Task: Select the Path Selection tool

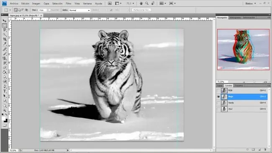Action: [x=5, y=96]
